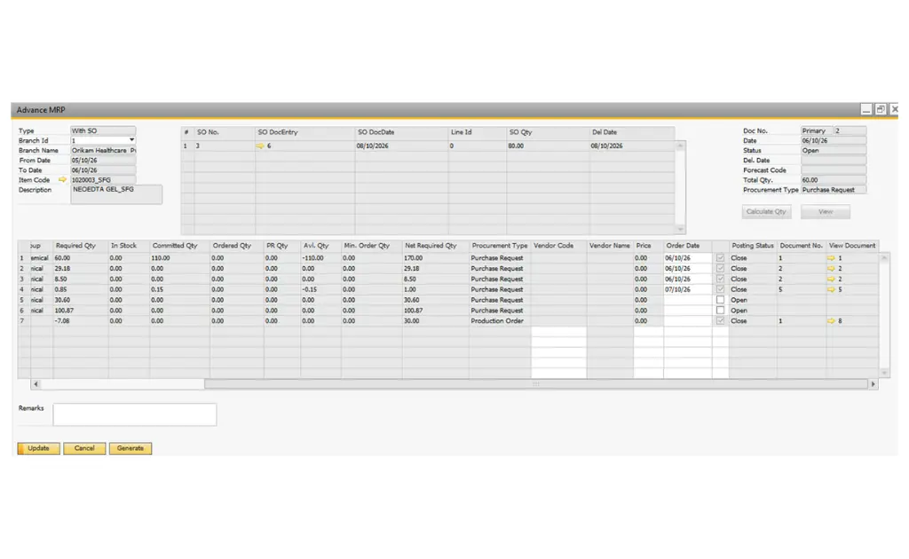Check the box in row 6 with 100.87
The height and width of the screenshot is (559, 909).
coord(720,310)
